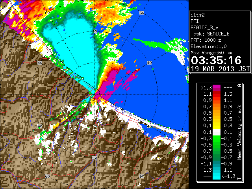Image resolution: width=252 pixels, height=189 pixels.
Task: Click the '<-1.3' legend label
Action: (x=228, y=176)
